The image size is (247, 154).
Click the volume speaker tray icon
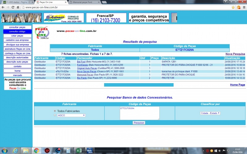(220, 151)
